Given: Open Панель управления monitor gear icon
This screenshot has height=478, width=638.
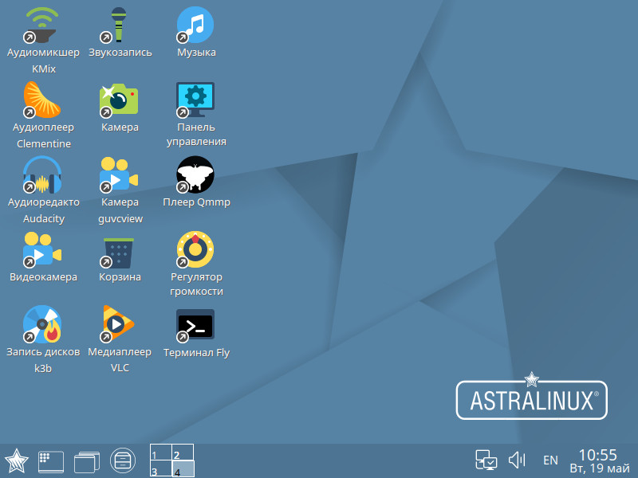Looking at the screenshot, I should [195, 100].
